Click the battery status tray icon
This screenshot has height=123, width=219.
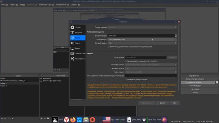(x=129, y=120)
